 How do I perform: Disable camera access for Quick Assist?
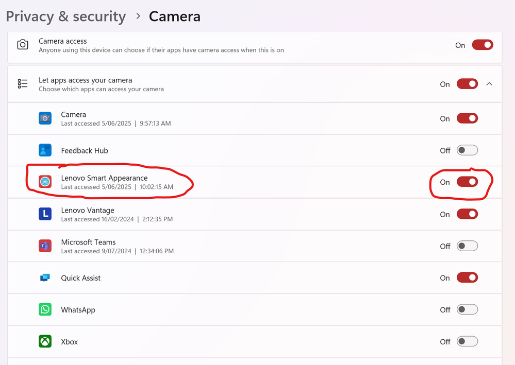(467, 278)
